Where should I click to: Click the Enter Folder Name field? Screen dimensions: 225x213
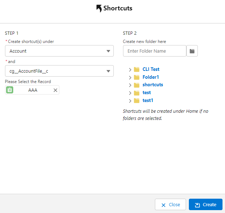click(155, 51)
